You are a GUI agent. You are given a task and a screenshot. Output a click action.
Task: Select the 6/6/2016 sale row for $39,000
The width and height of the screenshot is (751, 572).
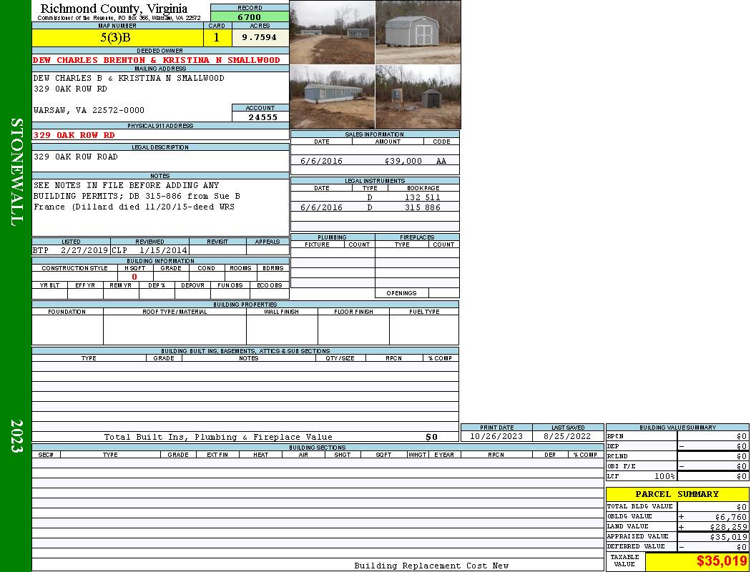tap(374, 162)
